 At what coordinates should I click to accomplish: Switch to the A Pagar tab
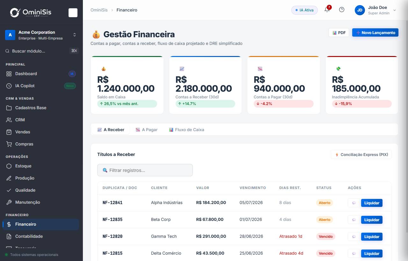[147, 130]
